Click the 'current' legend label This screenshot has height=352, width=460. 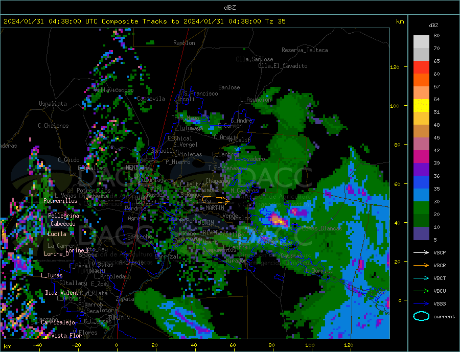click(444, 317)
